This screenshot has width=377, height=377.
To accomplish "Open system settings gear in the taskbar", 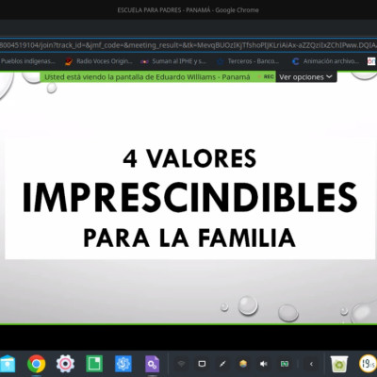I will pyautogui.click(x=65, y=364).
